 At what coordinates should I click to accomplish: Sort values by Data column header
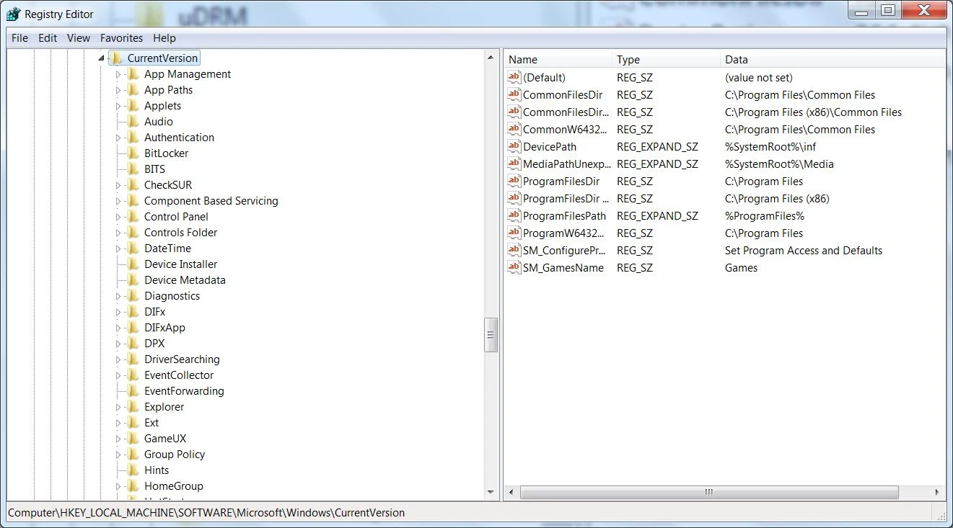point(833,60)
